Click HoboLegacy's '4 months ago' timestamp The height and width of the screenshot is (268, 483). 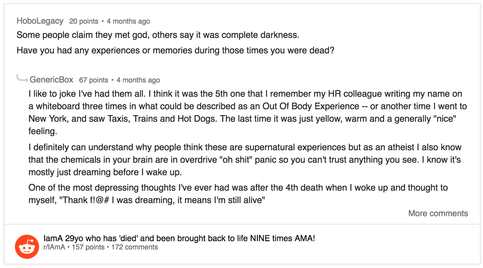point(128,21)
